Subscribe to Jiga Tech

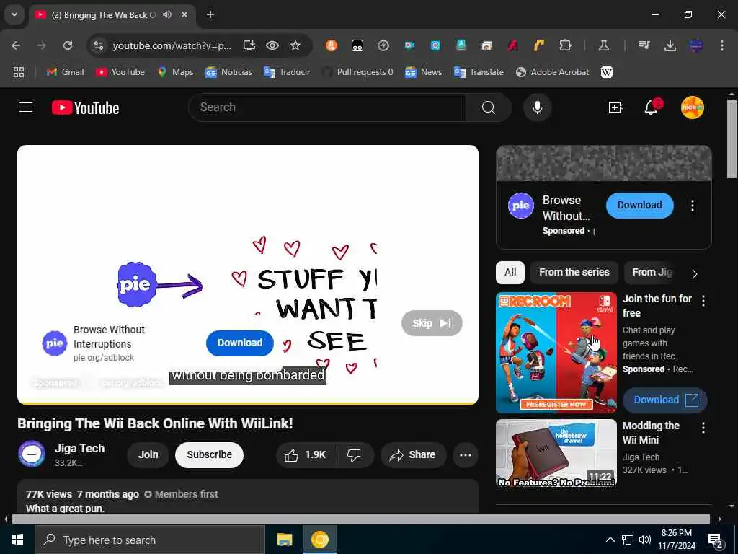tap(210, 454)
